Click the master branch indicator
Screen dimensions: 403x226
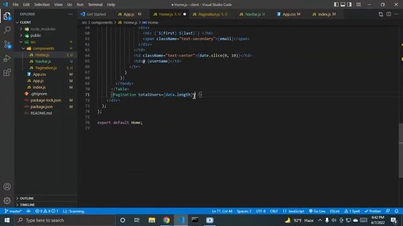[13, 211]
